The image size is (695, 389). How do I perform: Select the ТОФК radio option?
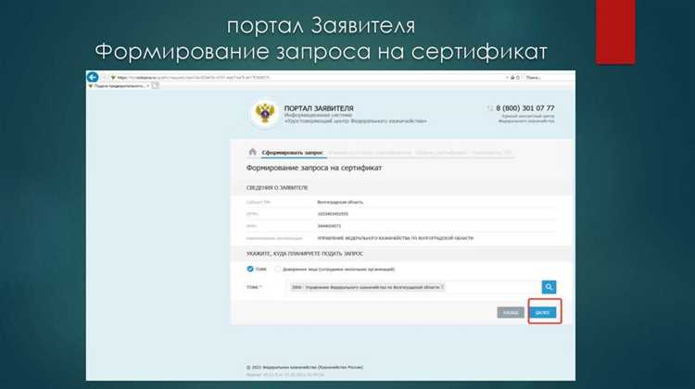[250, 269]
